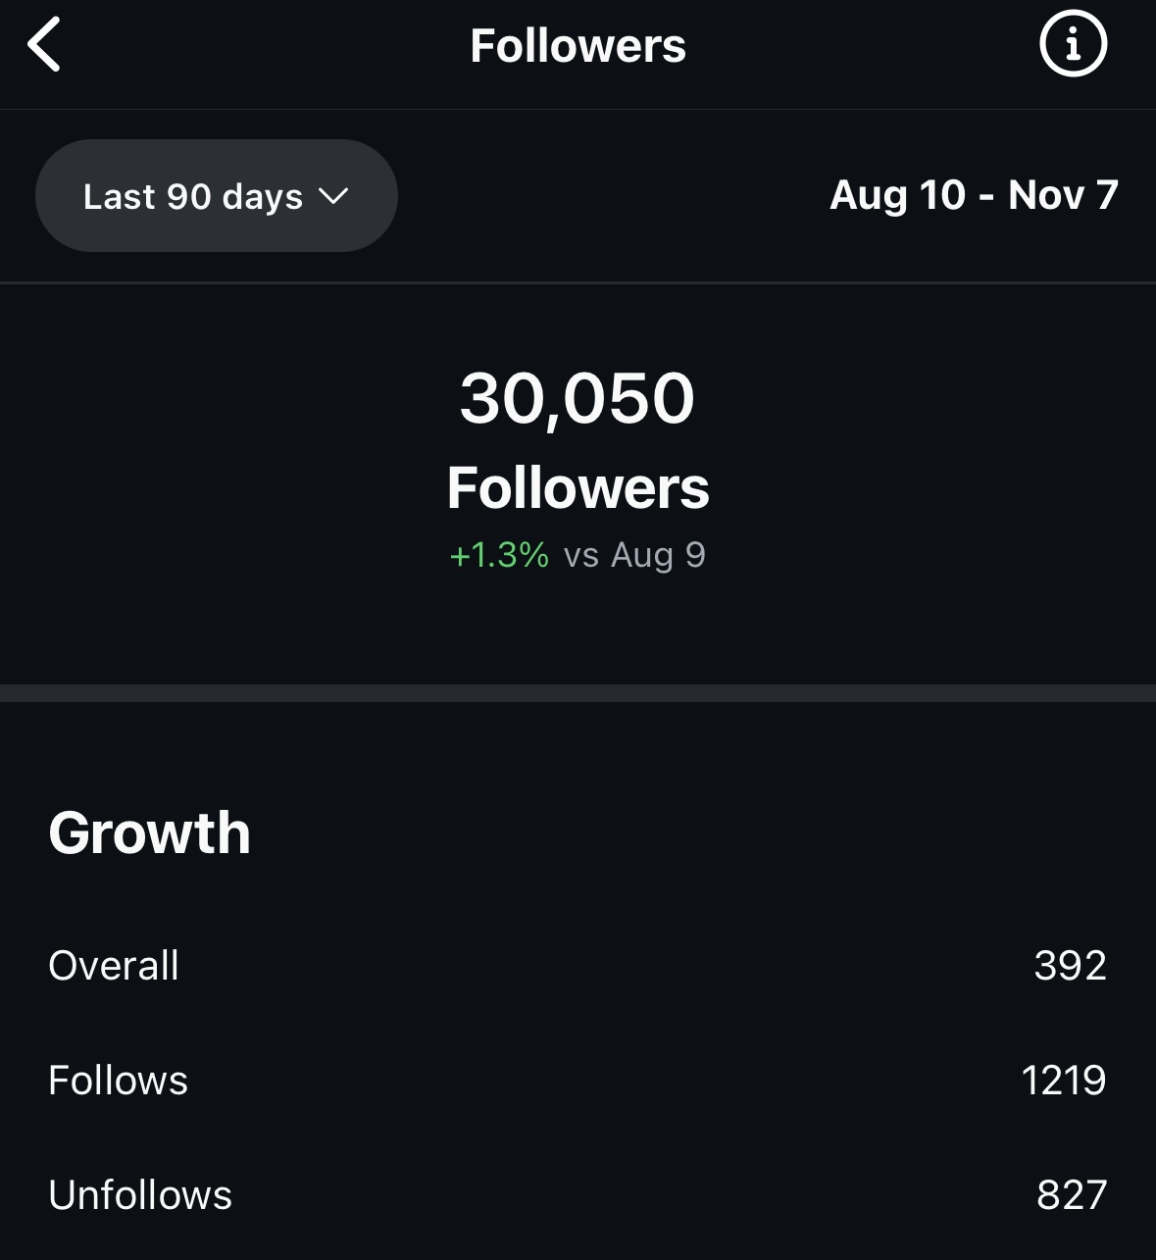Click the bold Followers label under the count
This screenshot has width=1156, height=1260.
click(x=578, y=488)
